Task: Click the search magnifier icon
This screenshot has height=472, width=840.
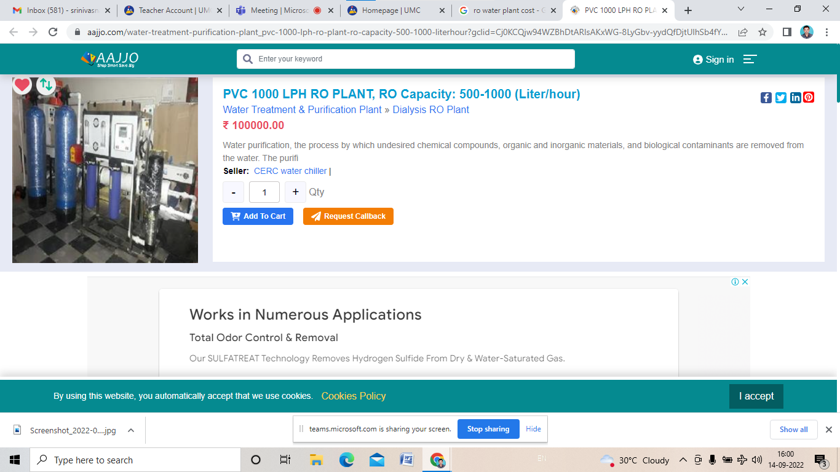Action: pyautogui.click(x=248, y=59)
